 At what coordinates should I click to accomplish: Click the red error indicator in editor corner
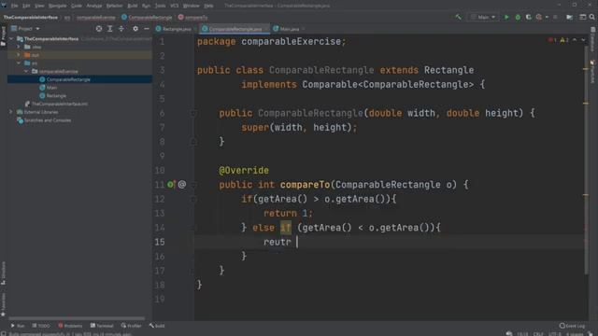coord(552,40)
